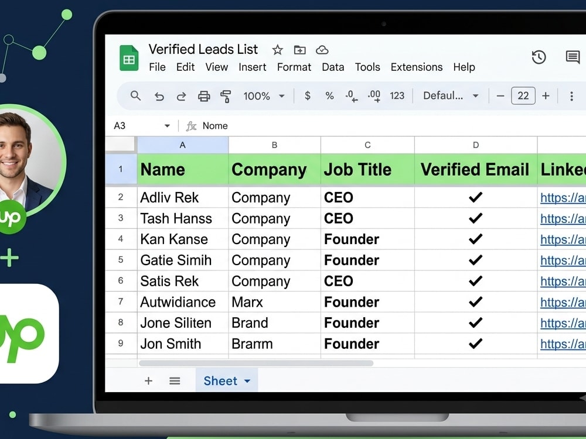
Task: Click the move to folder icon
Action: (x=299, y=50)
